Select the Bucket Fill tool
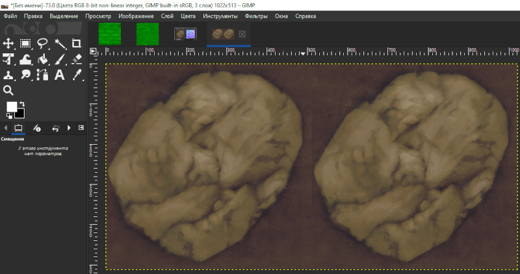 (x=42, y=60)
